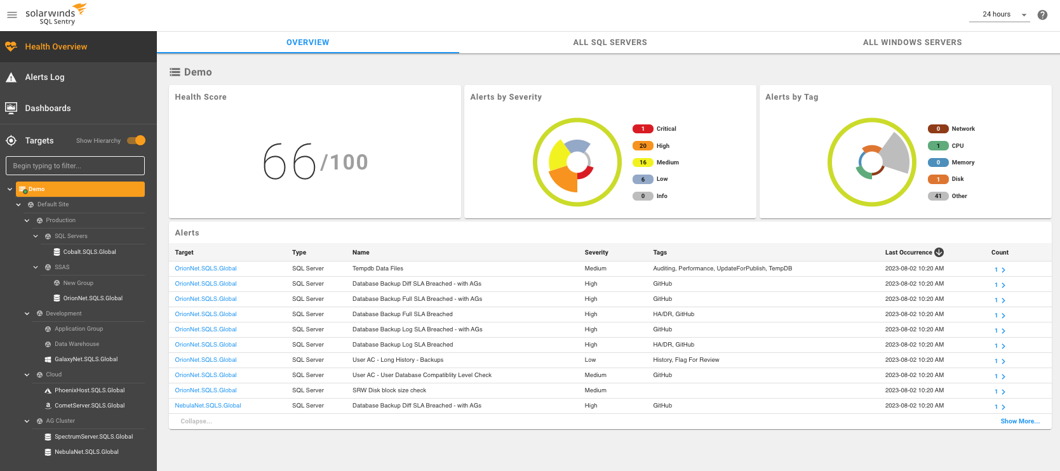Click the Disk tag orange badge
The height and width of the screenshot is (471, 1060).
tap(938, 179)
